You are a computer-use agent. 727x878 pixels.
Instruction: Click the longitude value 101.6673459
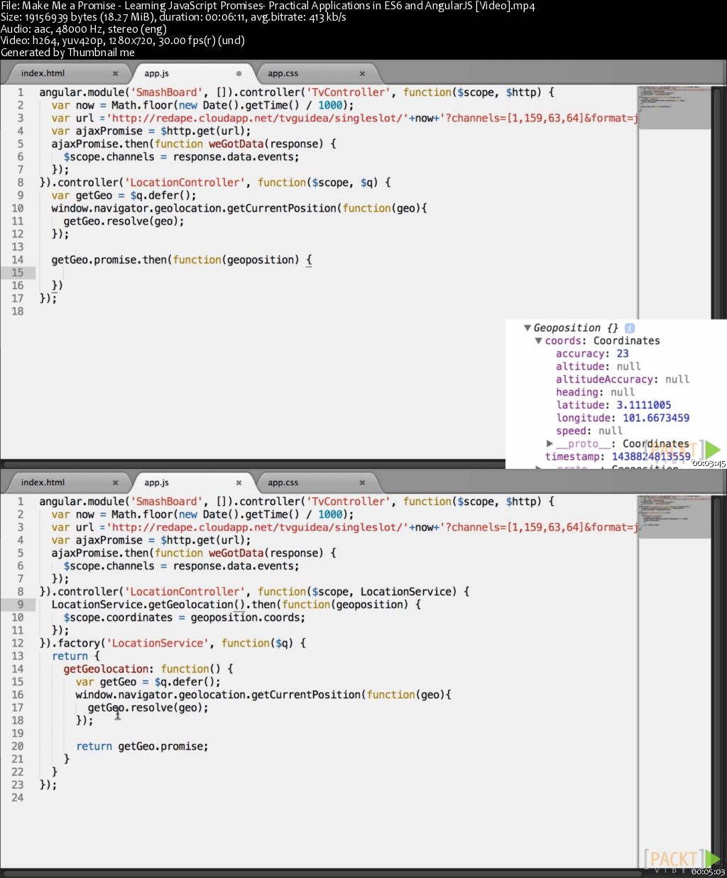656,418
